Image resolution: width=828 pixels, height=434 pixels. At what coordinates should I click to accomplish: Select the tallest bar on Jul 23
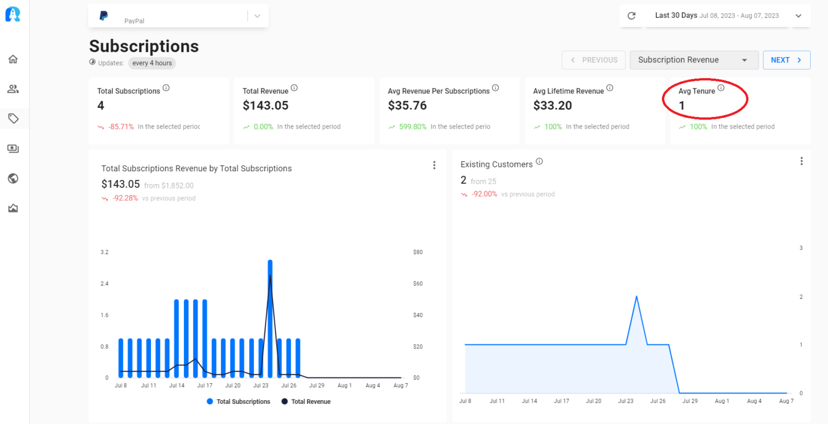[270, 318]
